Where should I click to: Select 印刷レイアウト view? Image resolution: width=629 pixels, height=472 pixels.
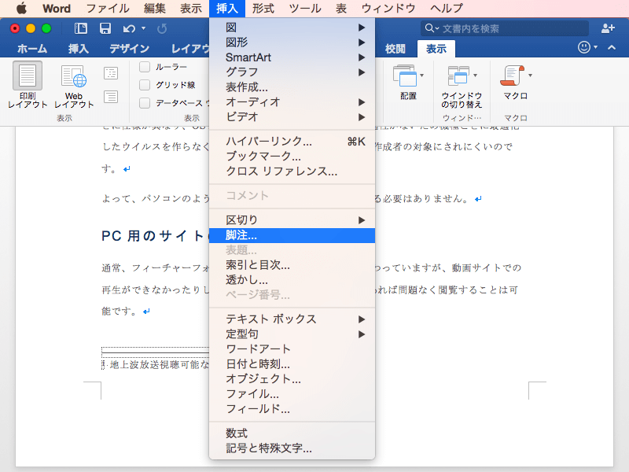point(28,85)
